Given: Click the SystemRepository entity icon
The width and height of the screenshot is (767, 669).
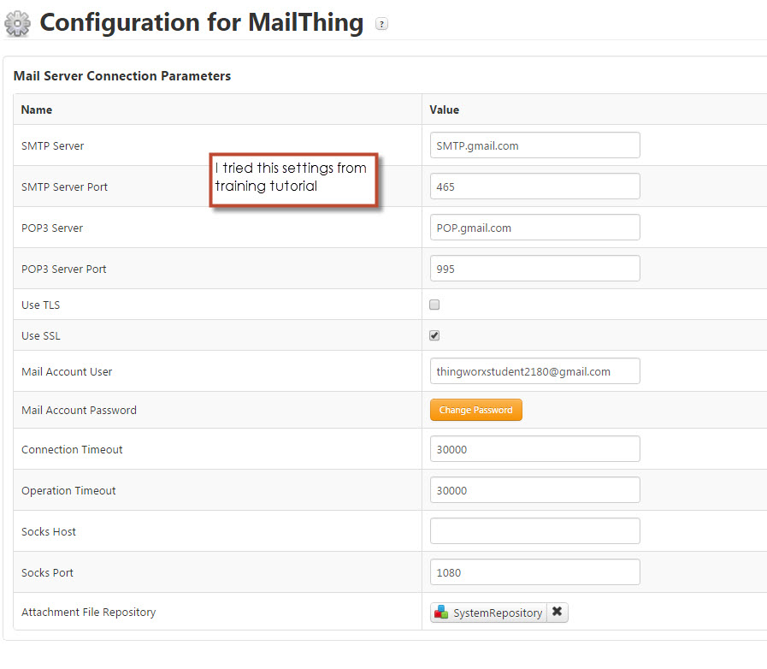Looking at the screenshot, I should (x=441, y=613).
